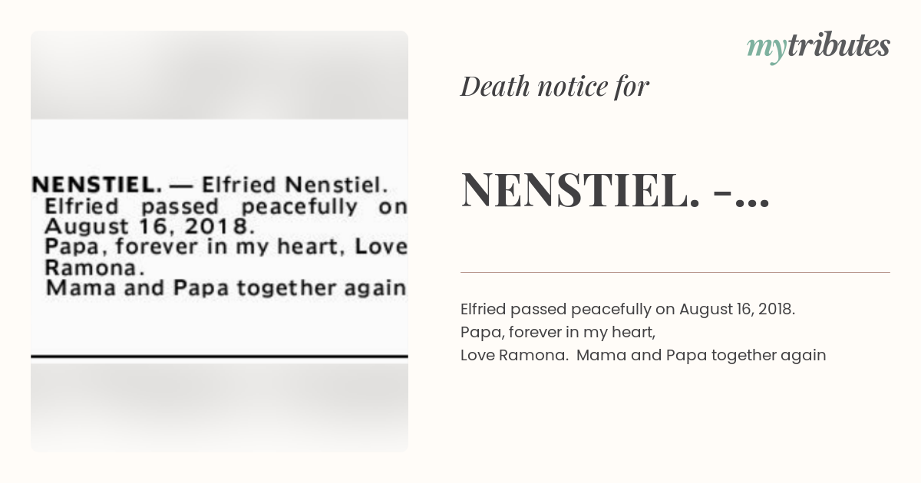Click the mytributes logo
The width and height of the screenshot is (921, 483).
[x=818, y=48]
